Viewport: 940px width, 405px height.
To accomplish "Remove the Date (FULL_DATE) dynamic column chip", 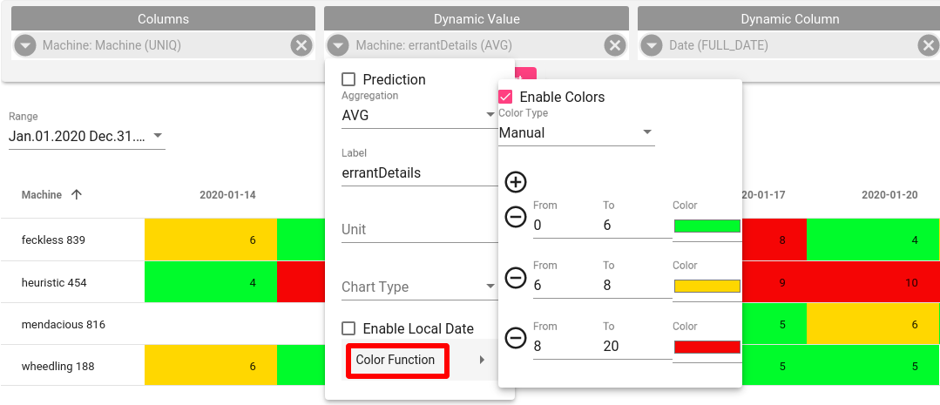I will point(928,45).
